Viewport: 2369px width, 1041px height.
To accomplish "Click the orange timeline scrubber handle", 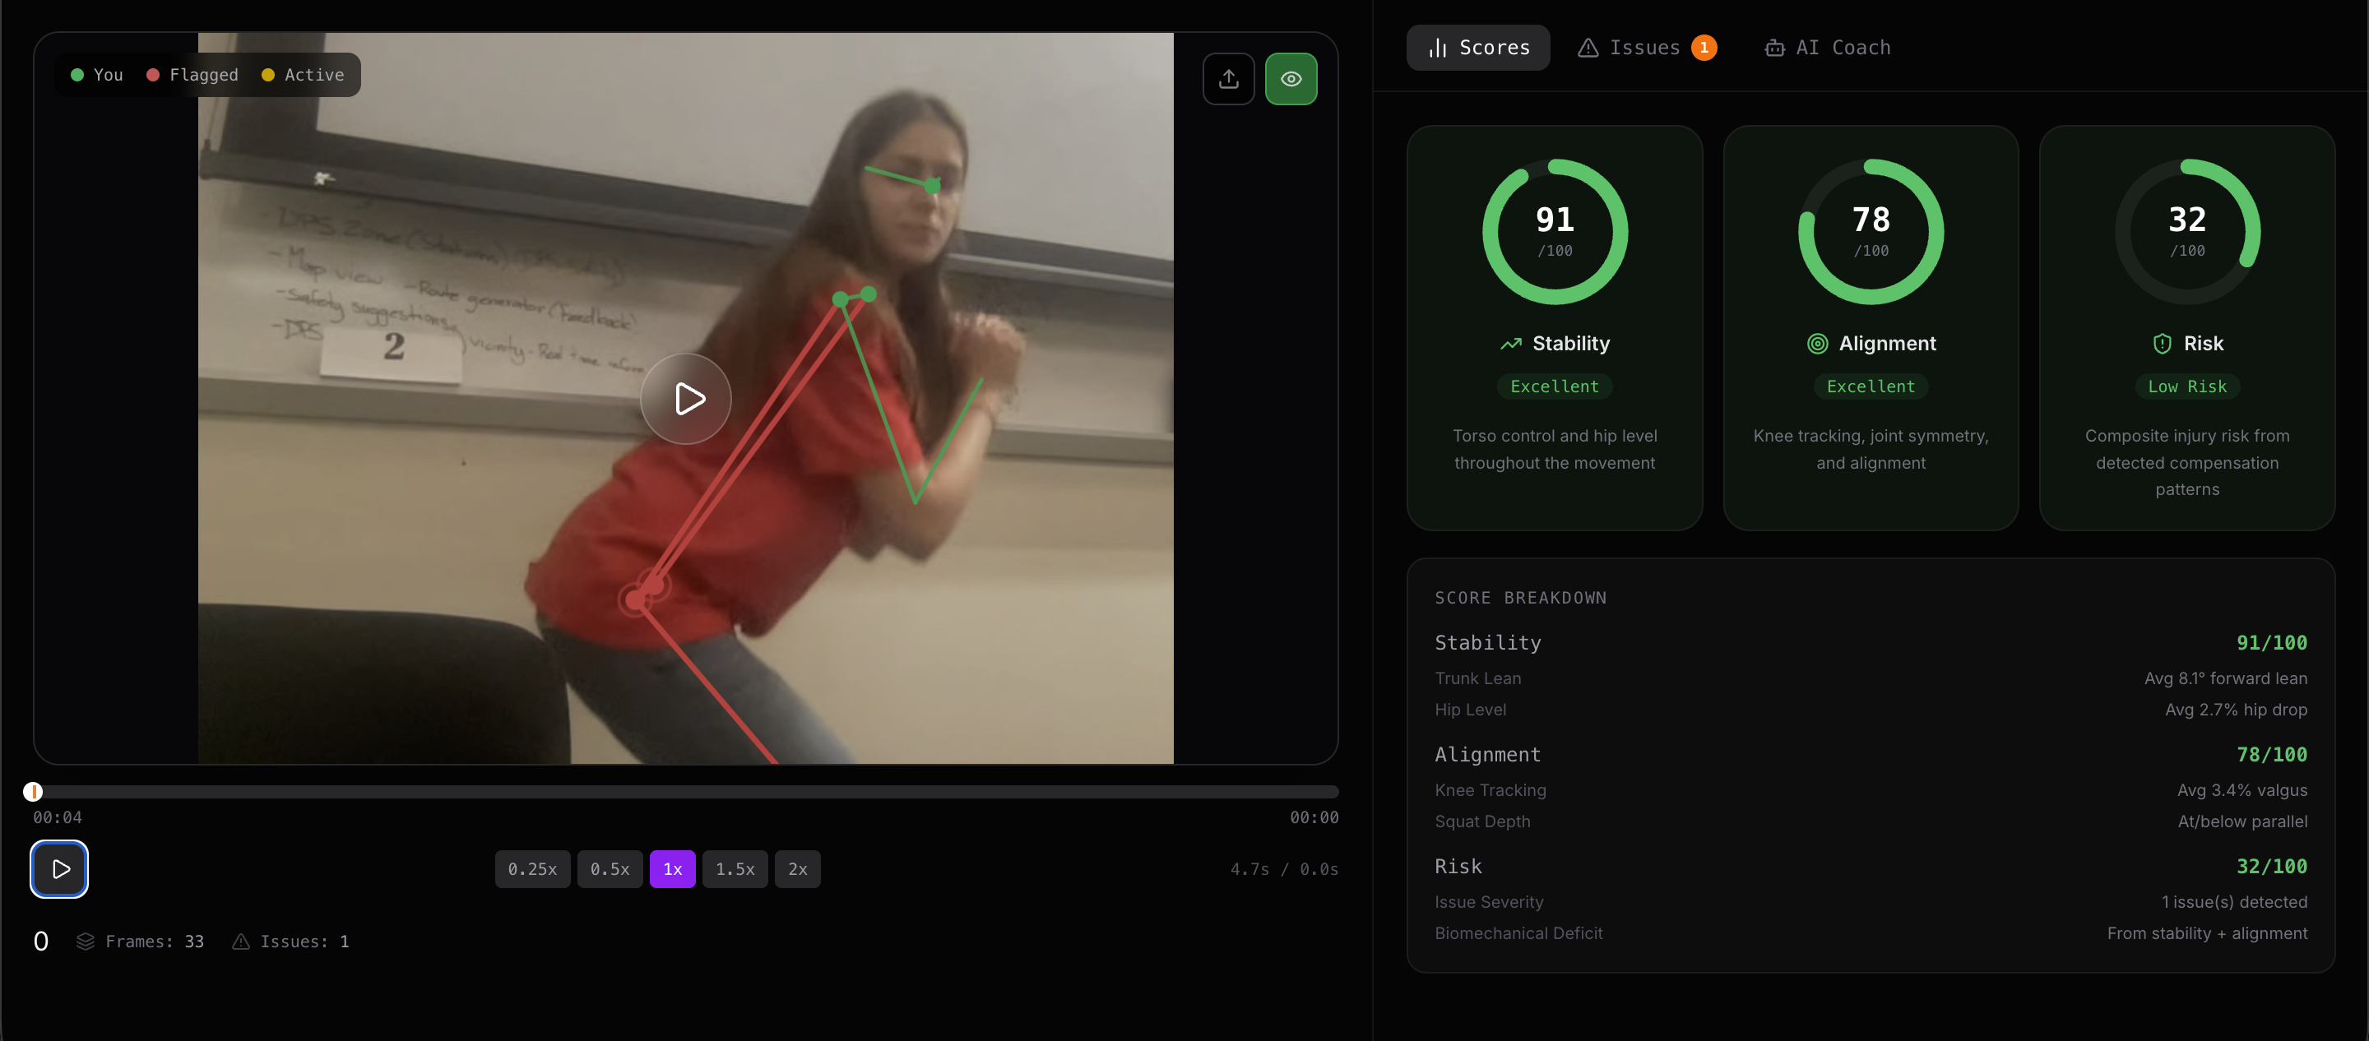I will pos(33,791).
